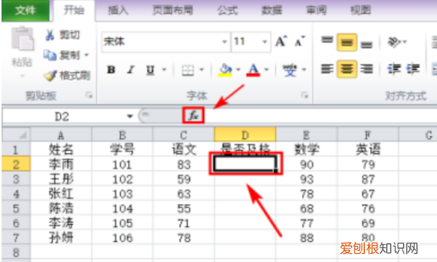
Task: Toggle Bold formatting
Action: [111, 69]
